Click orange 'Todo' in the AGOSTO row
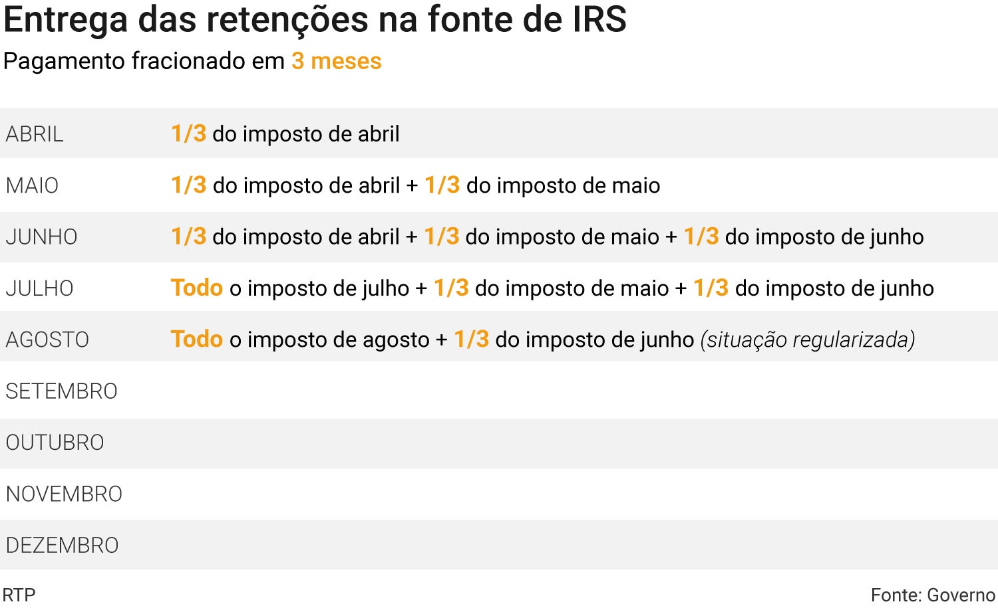 click(x=196, y=339)
